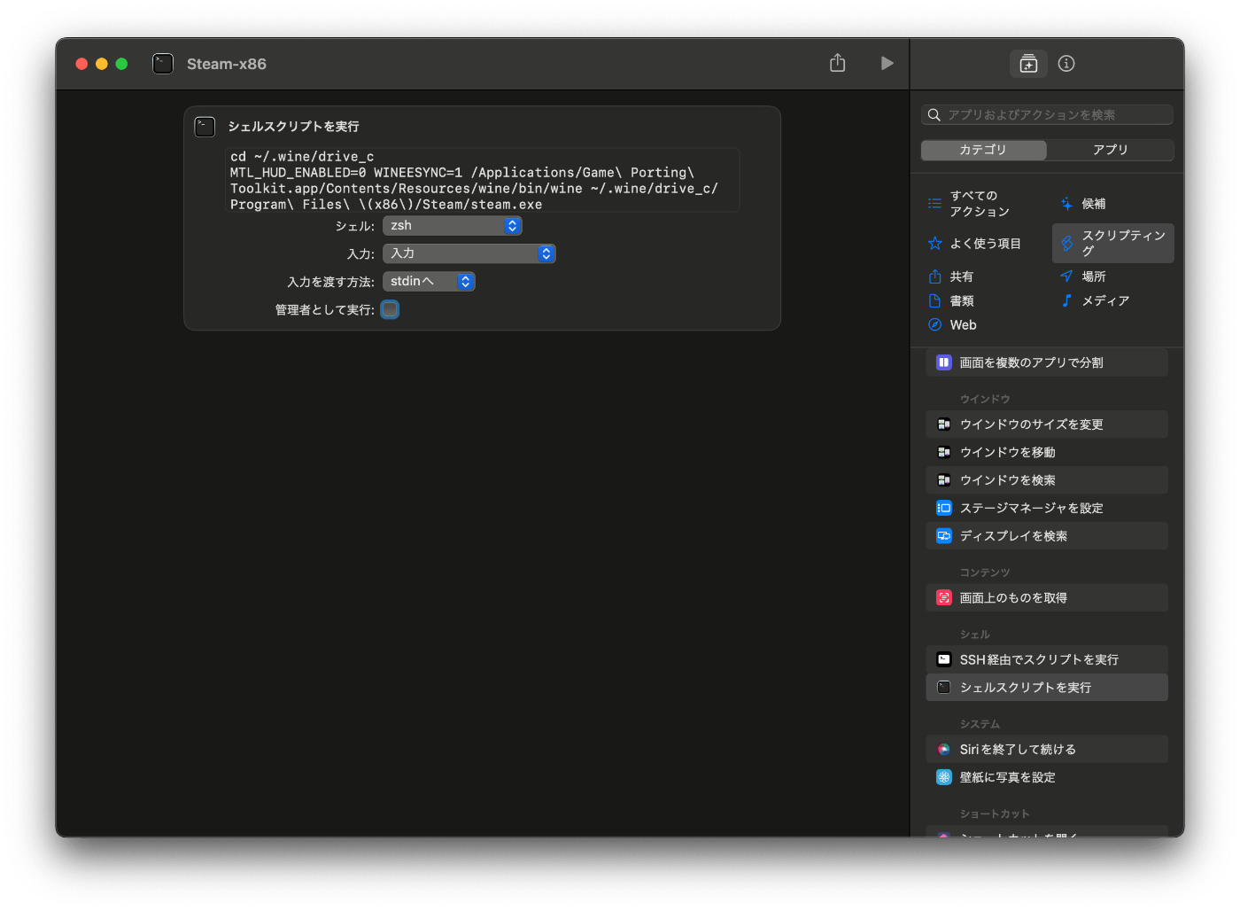Open the stdinへ pass-input dropdown
This screenshot has height=911, width=1240.
[430, 282]
